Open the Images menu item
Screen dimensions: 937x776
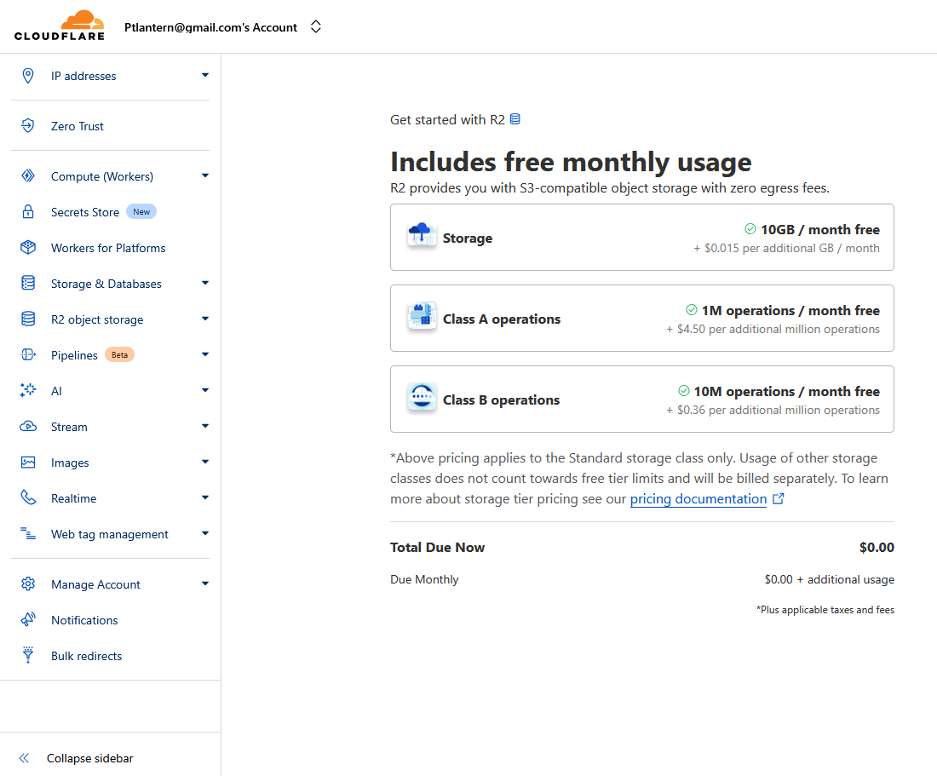click(x=70, y=463)
